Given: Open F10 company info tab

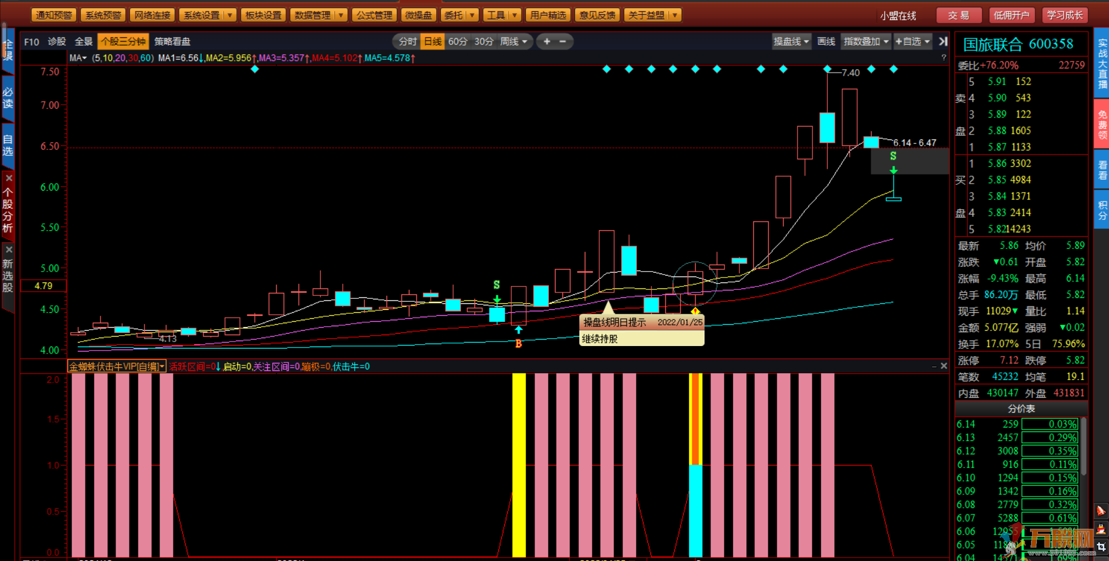Looking at the screenshot, I should tap(31, 42).
